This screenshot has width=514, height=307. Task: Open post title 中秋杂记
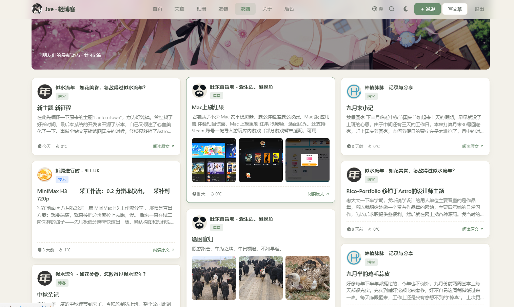(x=48, y=294)
